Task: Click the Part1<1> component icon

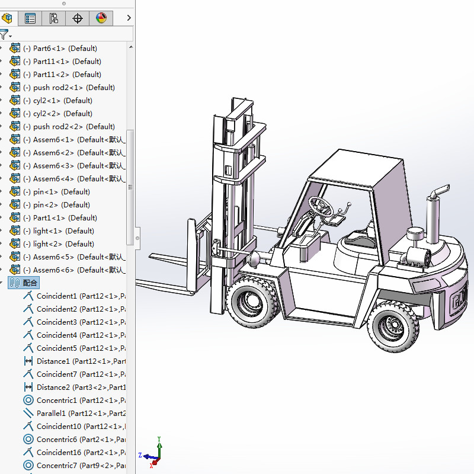Action: (x=15, y=217)
